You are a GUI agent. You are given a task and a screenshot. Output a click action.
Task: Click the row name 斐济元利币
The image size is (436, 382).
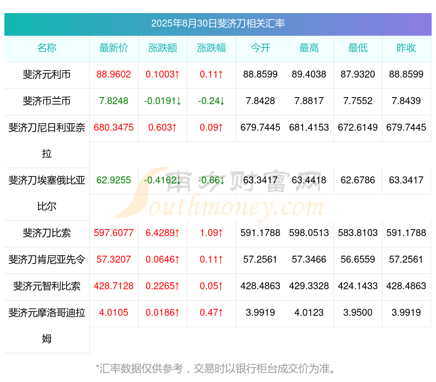tap(47, 74)
